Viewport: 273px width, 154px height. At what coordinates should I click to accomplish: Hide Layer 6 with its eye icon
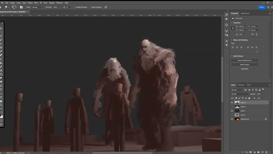(232, 103)
